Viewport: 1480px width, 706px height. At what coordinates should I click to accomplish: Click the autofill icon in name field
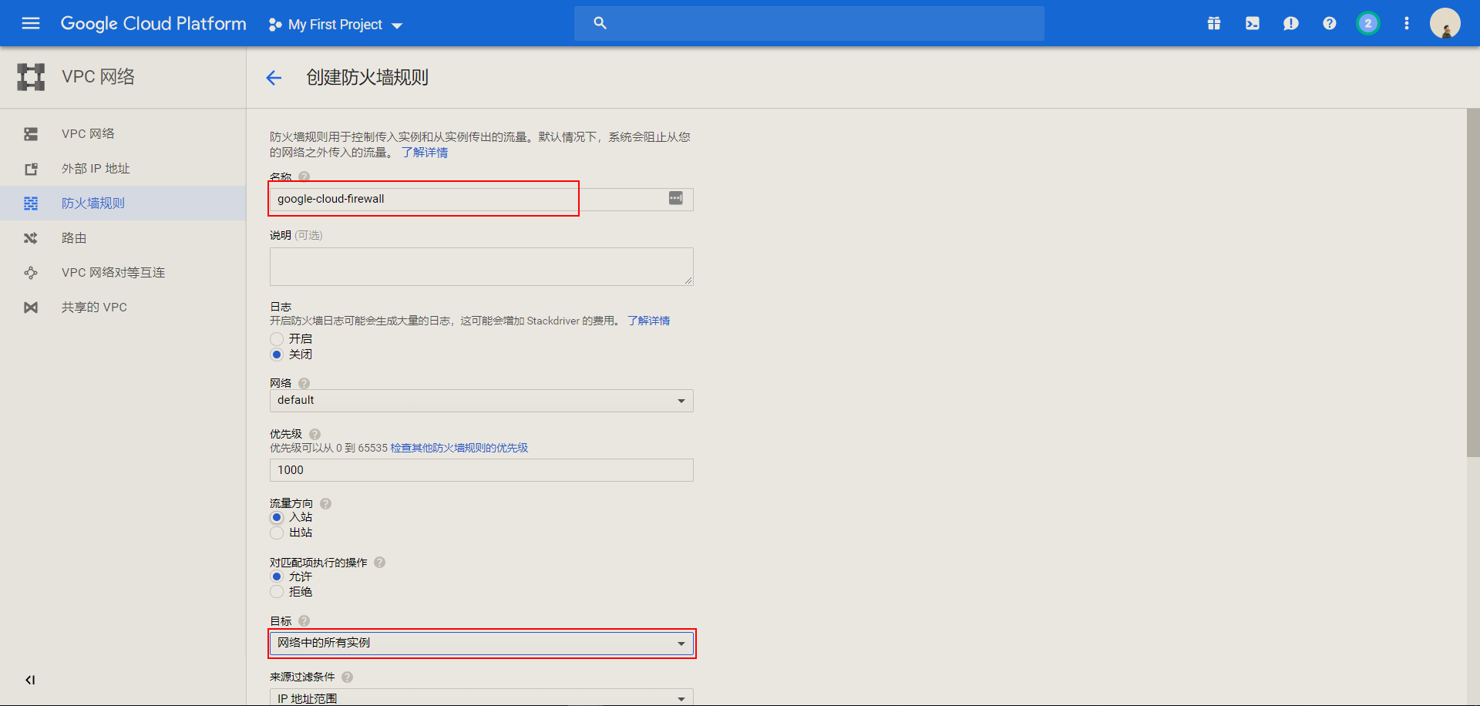[675, 199]
